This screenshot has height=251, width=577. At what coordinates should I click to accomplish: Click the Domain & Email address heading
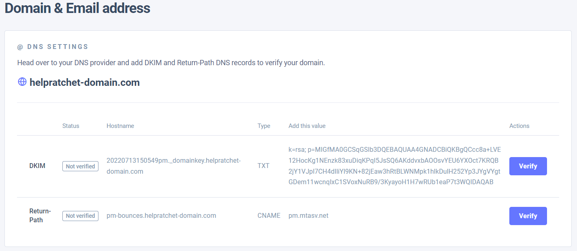pyautogui.click(x=77, y=8)
